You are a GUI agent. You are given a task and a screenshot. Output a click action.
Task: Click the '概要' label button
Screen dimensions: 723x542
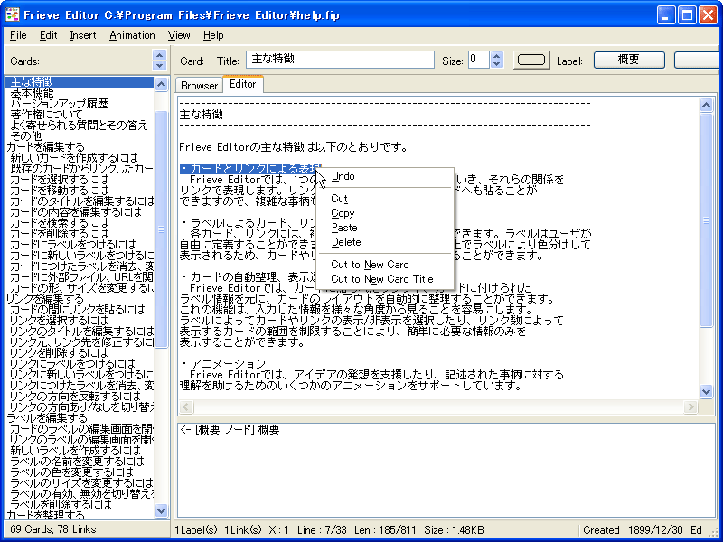[x=629, y=60]
